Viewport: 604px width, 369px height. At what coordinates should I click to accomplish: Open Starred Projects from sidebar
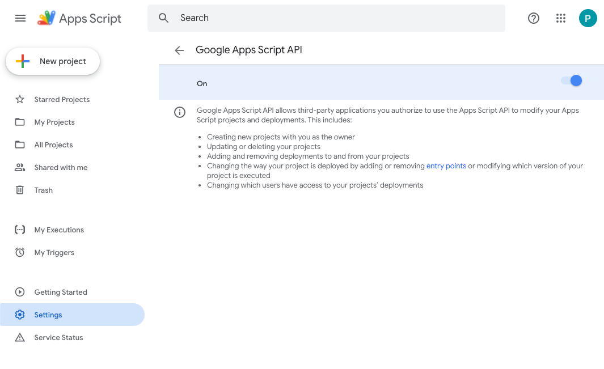(62, 99)
